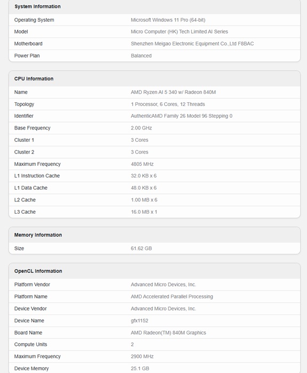
Task: Select the '61.62 GB' memory size value
Action: [x=141, y=249]
